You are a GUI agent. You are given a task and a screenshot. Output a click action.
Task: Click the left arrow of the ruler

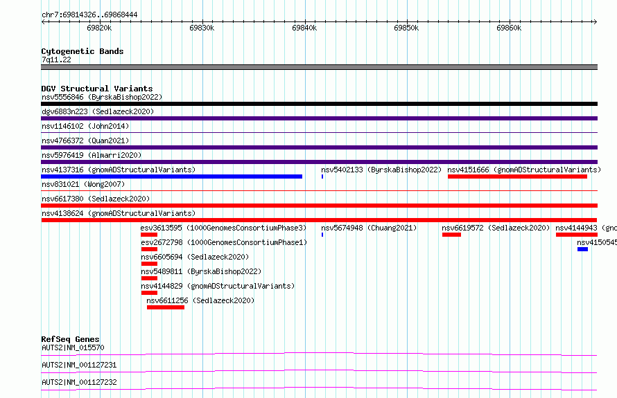(x=44, y=21)
